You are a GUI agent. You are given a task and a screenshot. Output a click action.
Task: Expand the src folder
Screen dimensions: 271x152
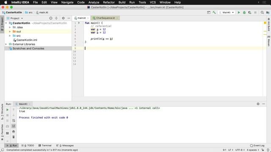10,35
